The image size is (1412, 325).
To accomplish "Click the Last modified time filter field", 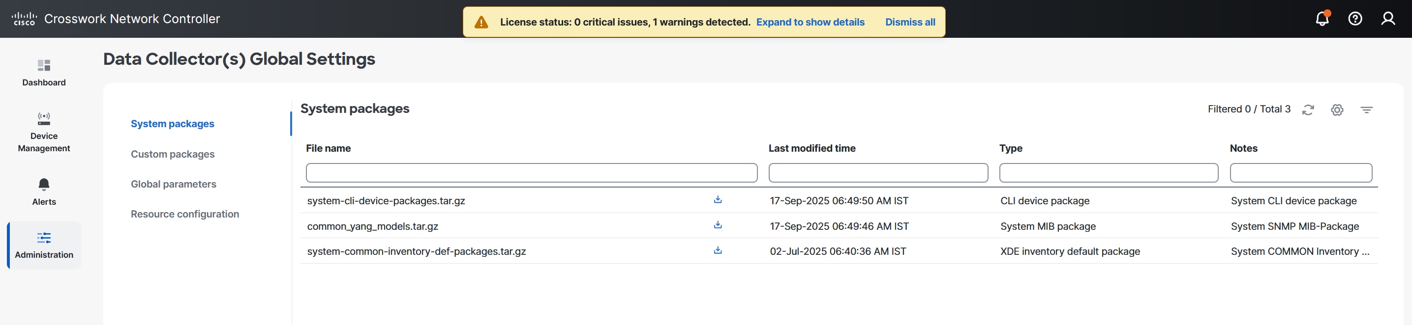I will [877, 173].
